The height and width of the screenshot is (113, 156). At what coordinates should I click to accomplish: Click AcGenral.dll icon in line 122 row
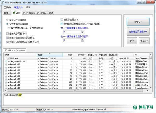6,88
